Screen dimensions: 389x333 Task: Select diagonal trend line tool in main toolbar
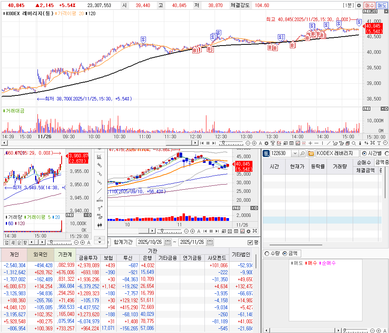(329, 143)
